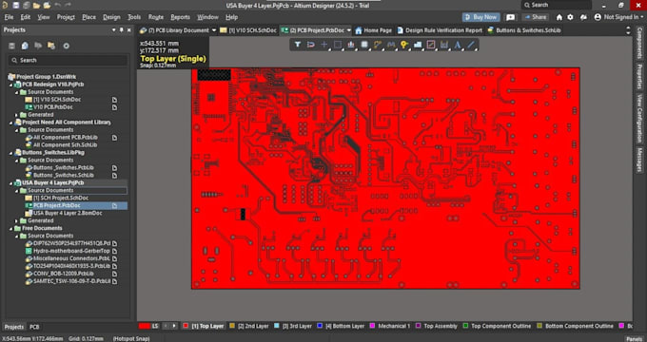Viewport: 647px width, 342px height.
Task: Select the Place String text tool
Action: (458, 45)
